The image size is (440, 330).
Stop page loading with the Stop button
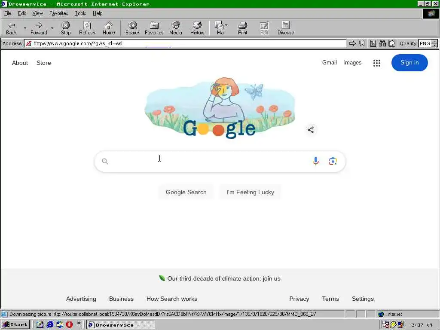(66, 28)
